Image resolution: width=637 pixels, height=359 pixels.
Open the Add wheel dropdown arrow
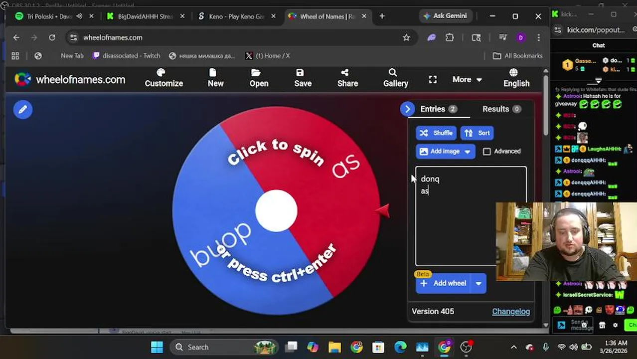click(x=478, y=283)
